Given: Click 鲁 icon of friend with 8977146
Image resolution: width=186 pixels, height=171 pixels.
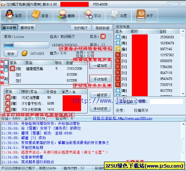Looking at the screenshot, I should [118, 49].
